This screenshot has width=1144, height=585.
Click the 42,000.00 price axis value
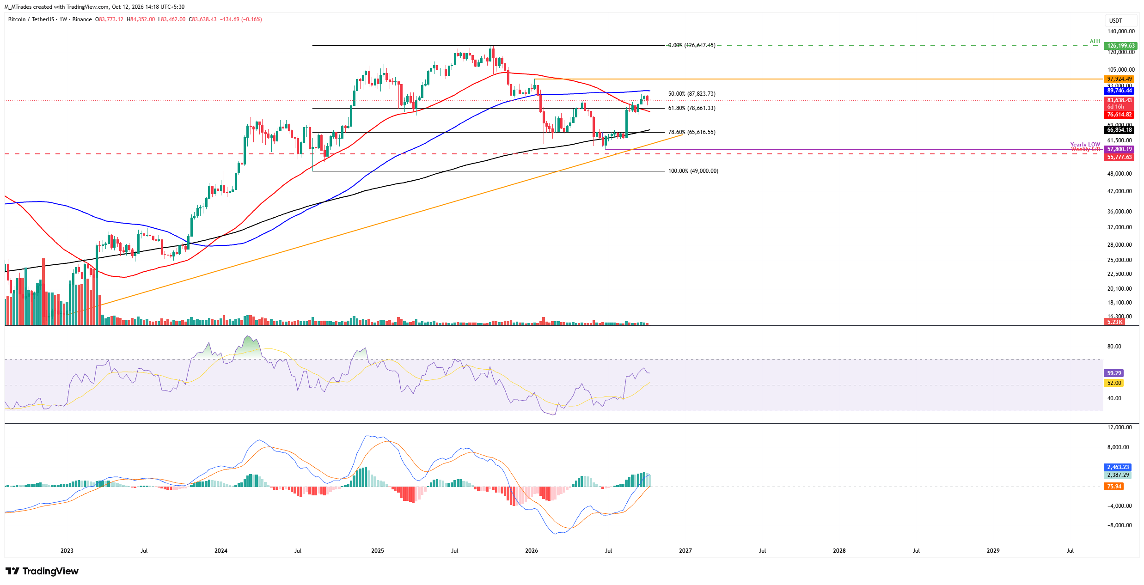coord(1120,191)
